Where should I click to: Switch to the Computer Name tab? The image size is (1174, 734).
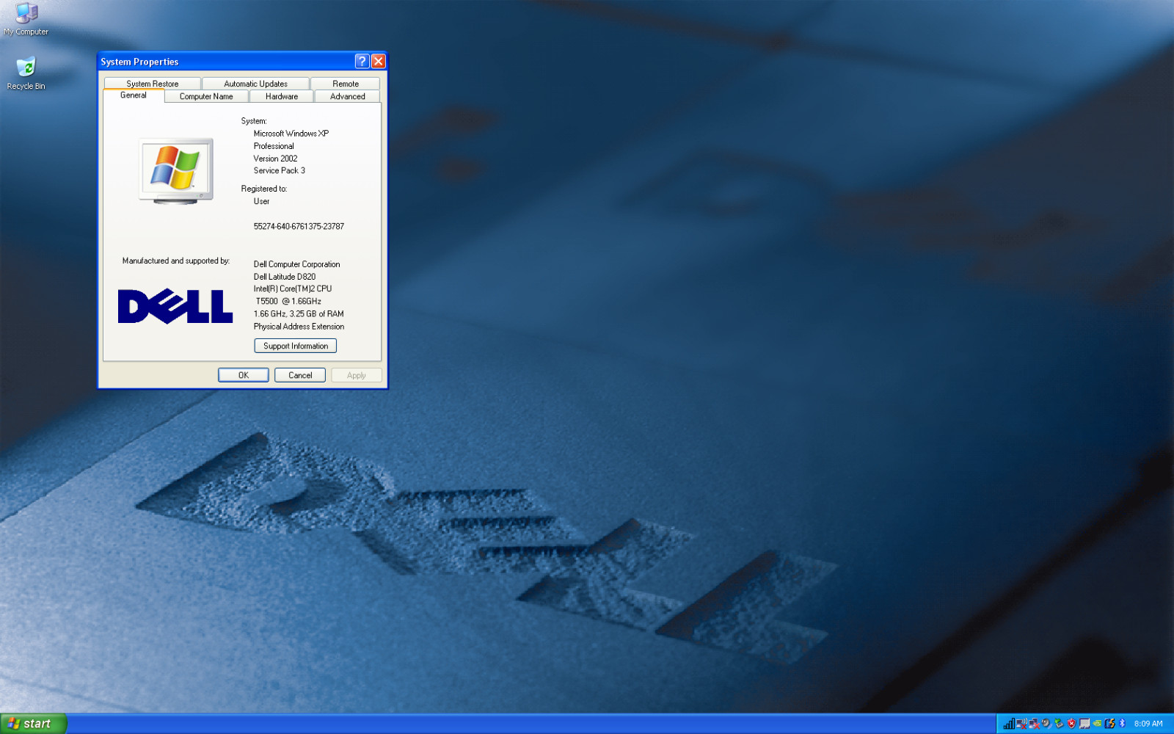click(206, 96)
